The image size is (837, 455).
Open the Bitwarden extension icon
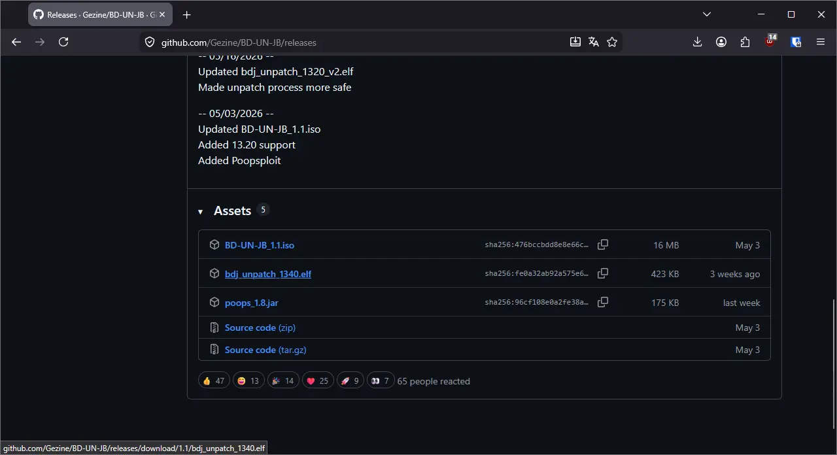[796, 42]
